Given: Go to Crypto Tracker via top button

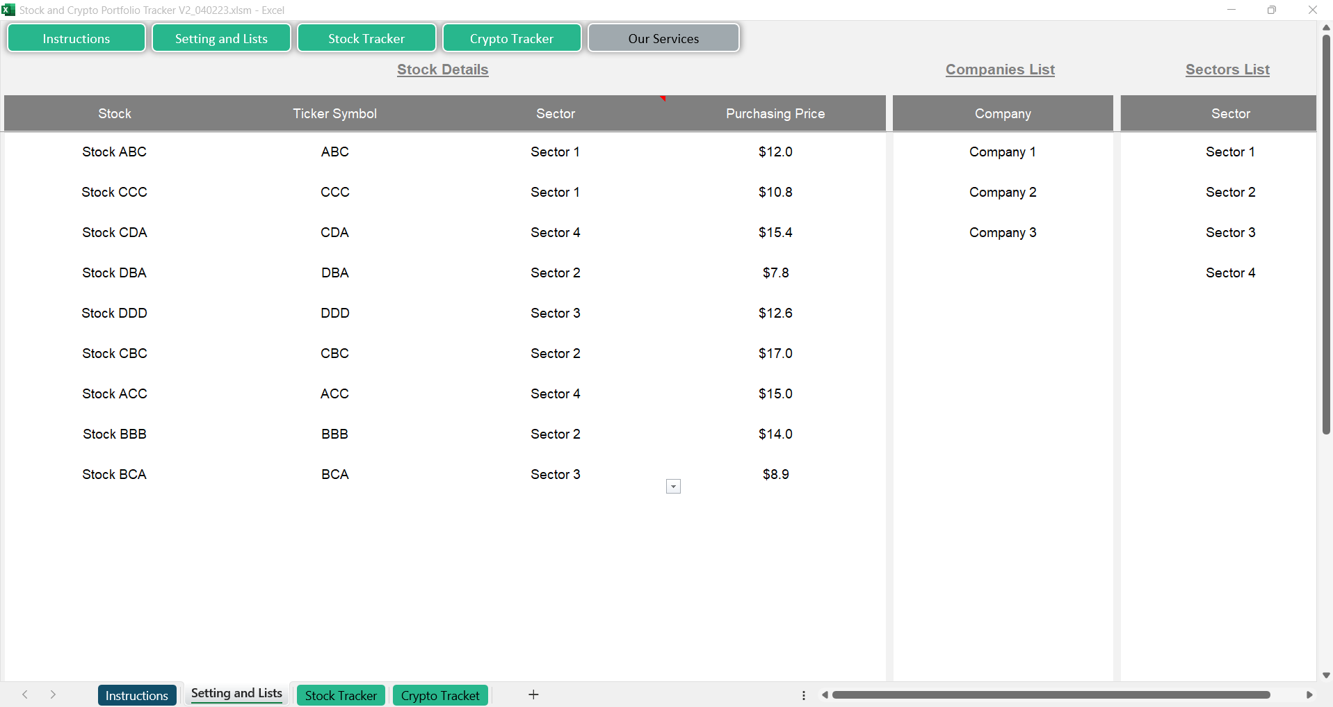Looking at the screenshot, I should [512, 38].
